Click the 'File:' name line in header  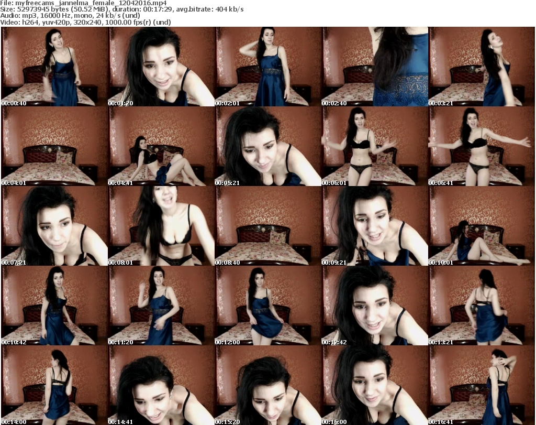pyautogui.click(x=83, y=3)
